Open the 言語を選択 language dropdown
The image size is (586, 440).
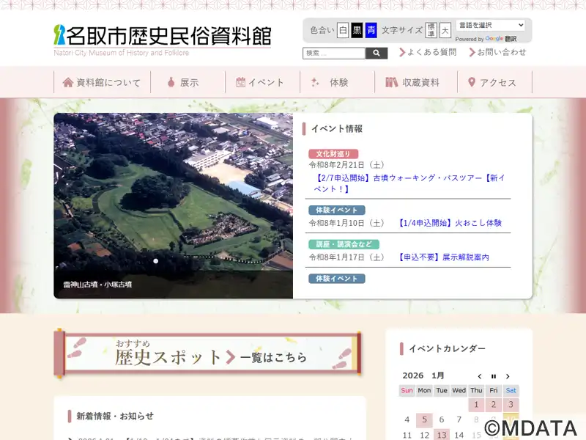(490, 26)
